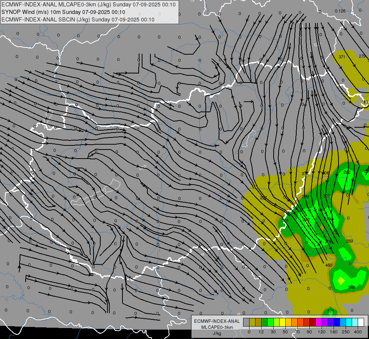Click the 327 value on the map

(326, 196)
